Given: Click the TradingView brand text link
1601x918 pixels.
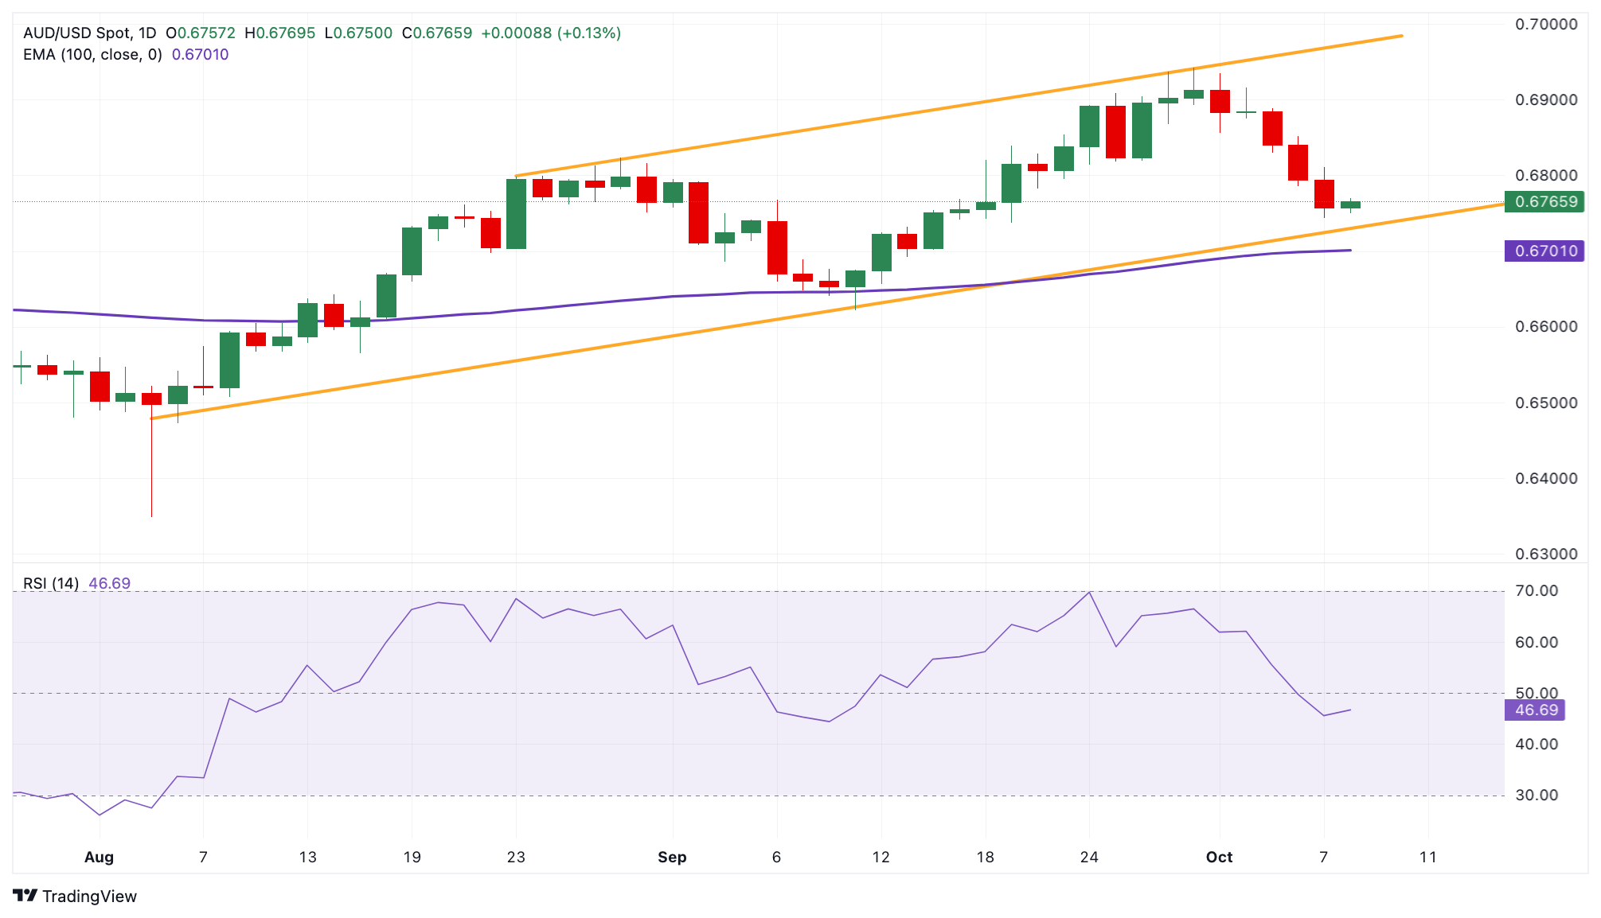Looking at the screenshot, I should tap(89, 897).
